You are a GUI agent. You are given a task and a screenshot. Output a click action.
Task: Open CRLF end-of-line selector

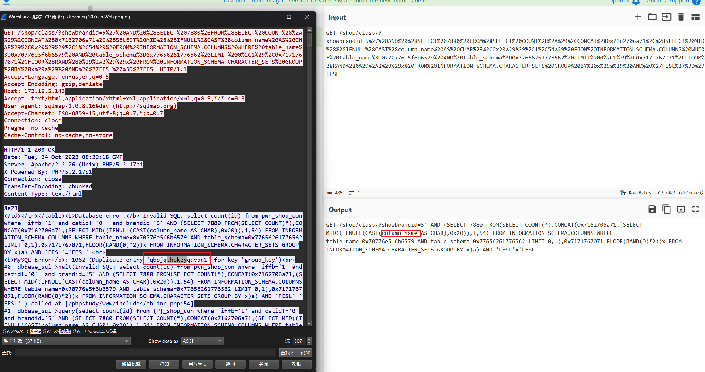pos(680,193)
